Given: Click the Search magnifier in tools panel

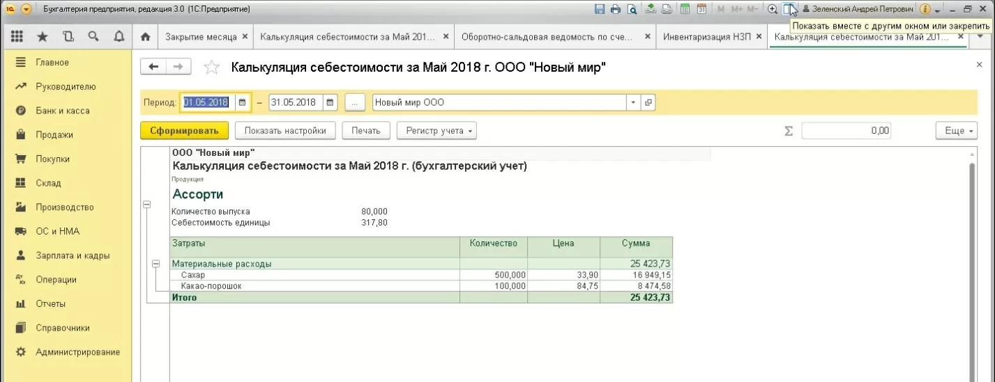Looking at the screenshot, I should click(93, 36).
